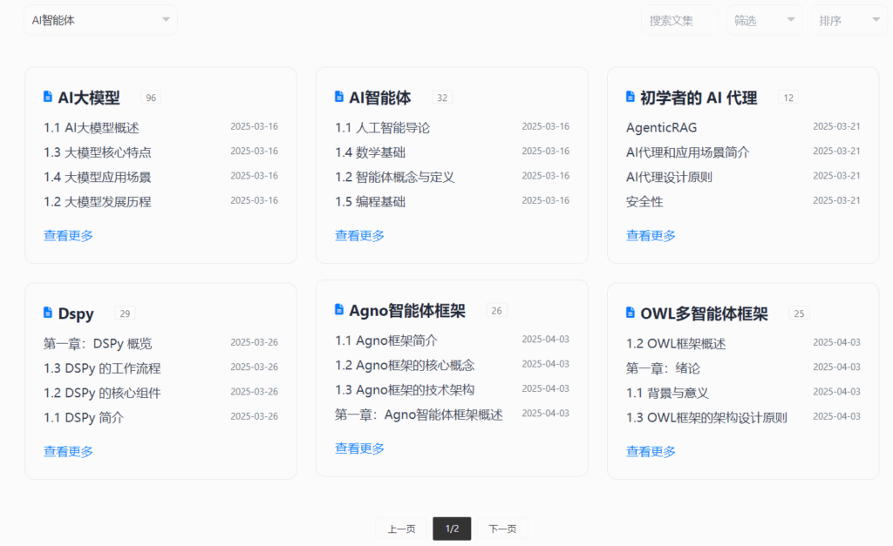Open article 1.2 OWL框架概述

click(x=676, y=343)
